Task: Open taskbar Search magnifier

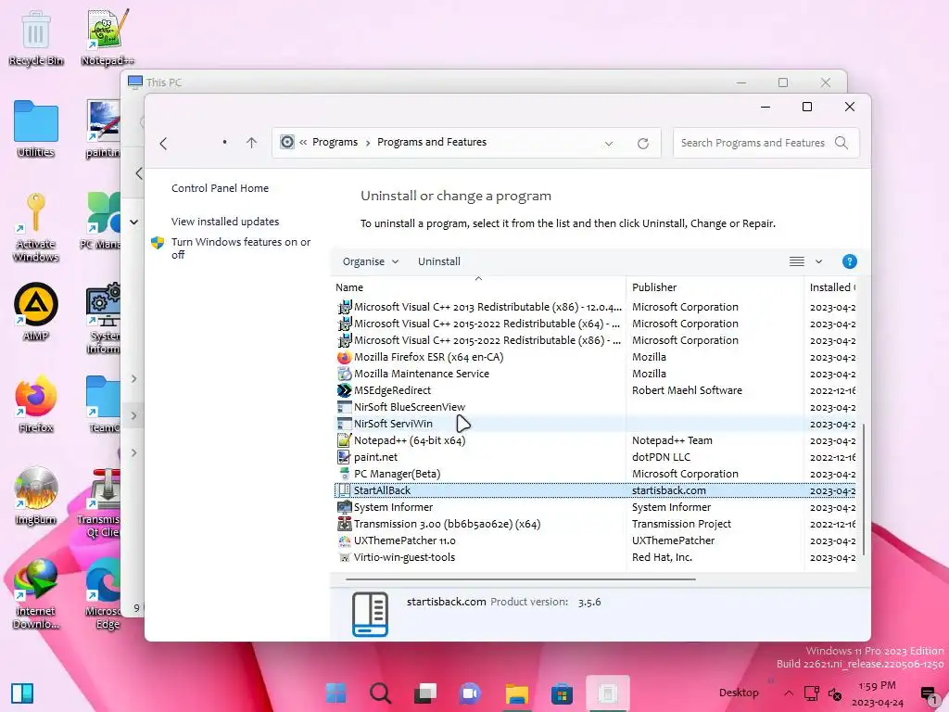Action: (x=380, y=693)
